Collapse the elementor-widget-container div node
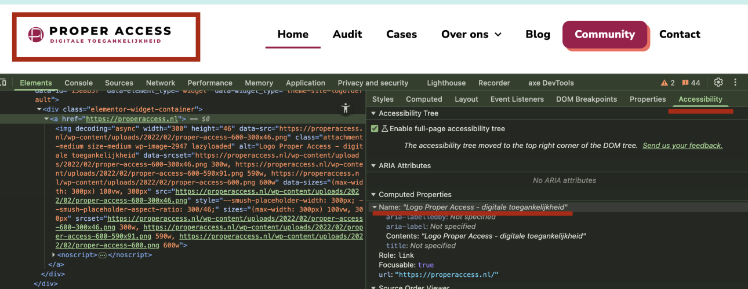This screenshot has height=289, width=748. pyautogui.click(x=39, y=109)
